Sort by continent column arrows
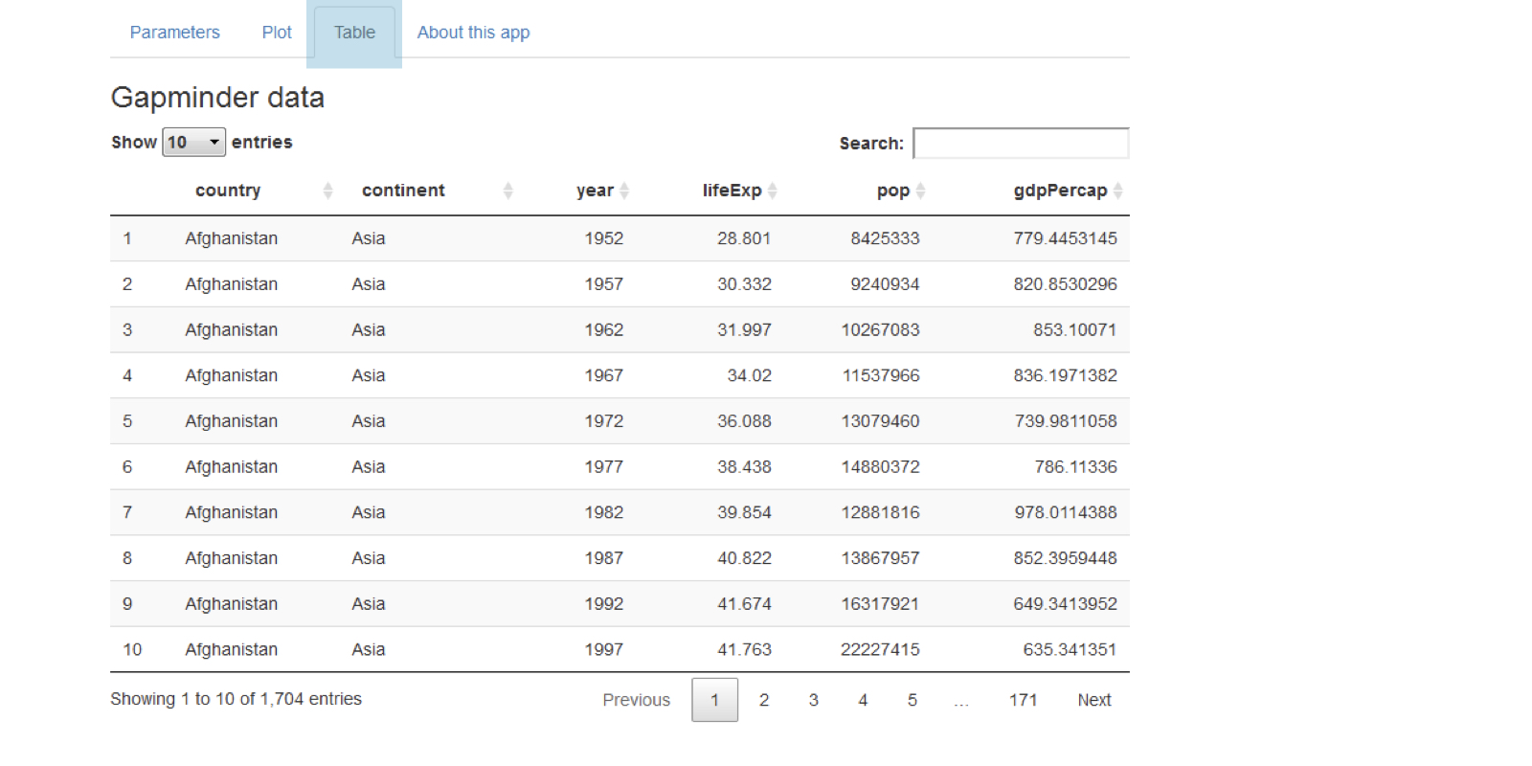1532x766 pixels. click(x=507, y=191)
